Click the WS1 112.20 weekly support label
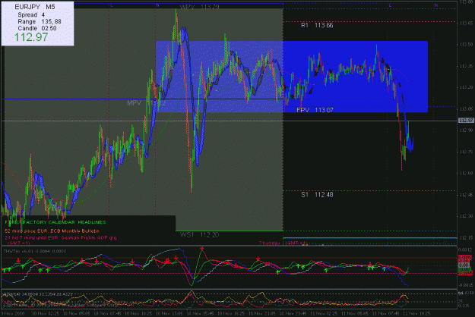This screenshot has height=317, width=475. (x=199, y=235)
